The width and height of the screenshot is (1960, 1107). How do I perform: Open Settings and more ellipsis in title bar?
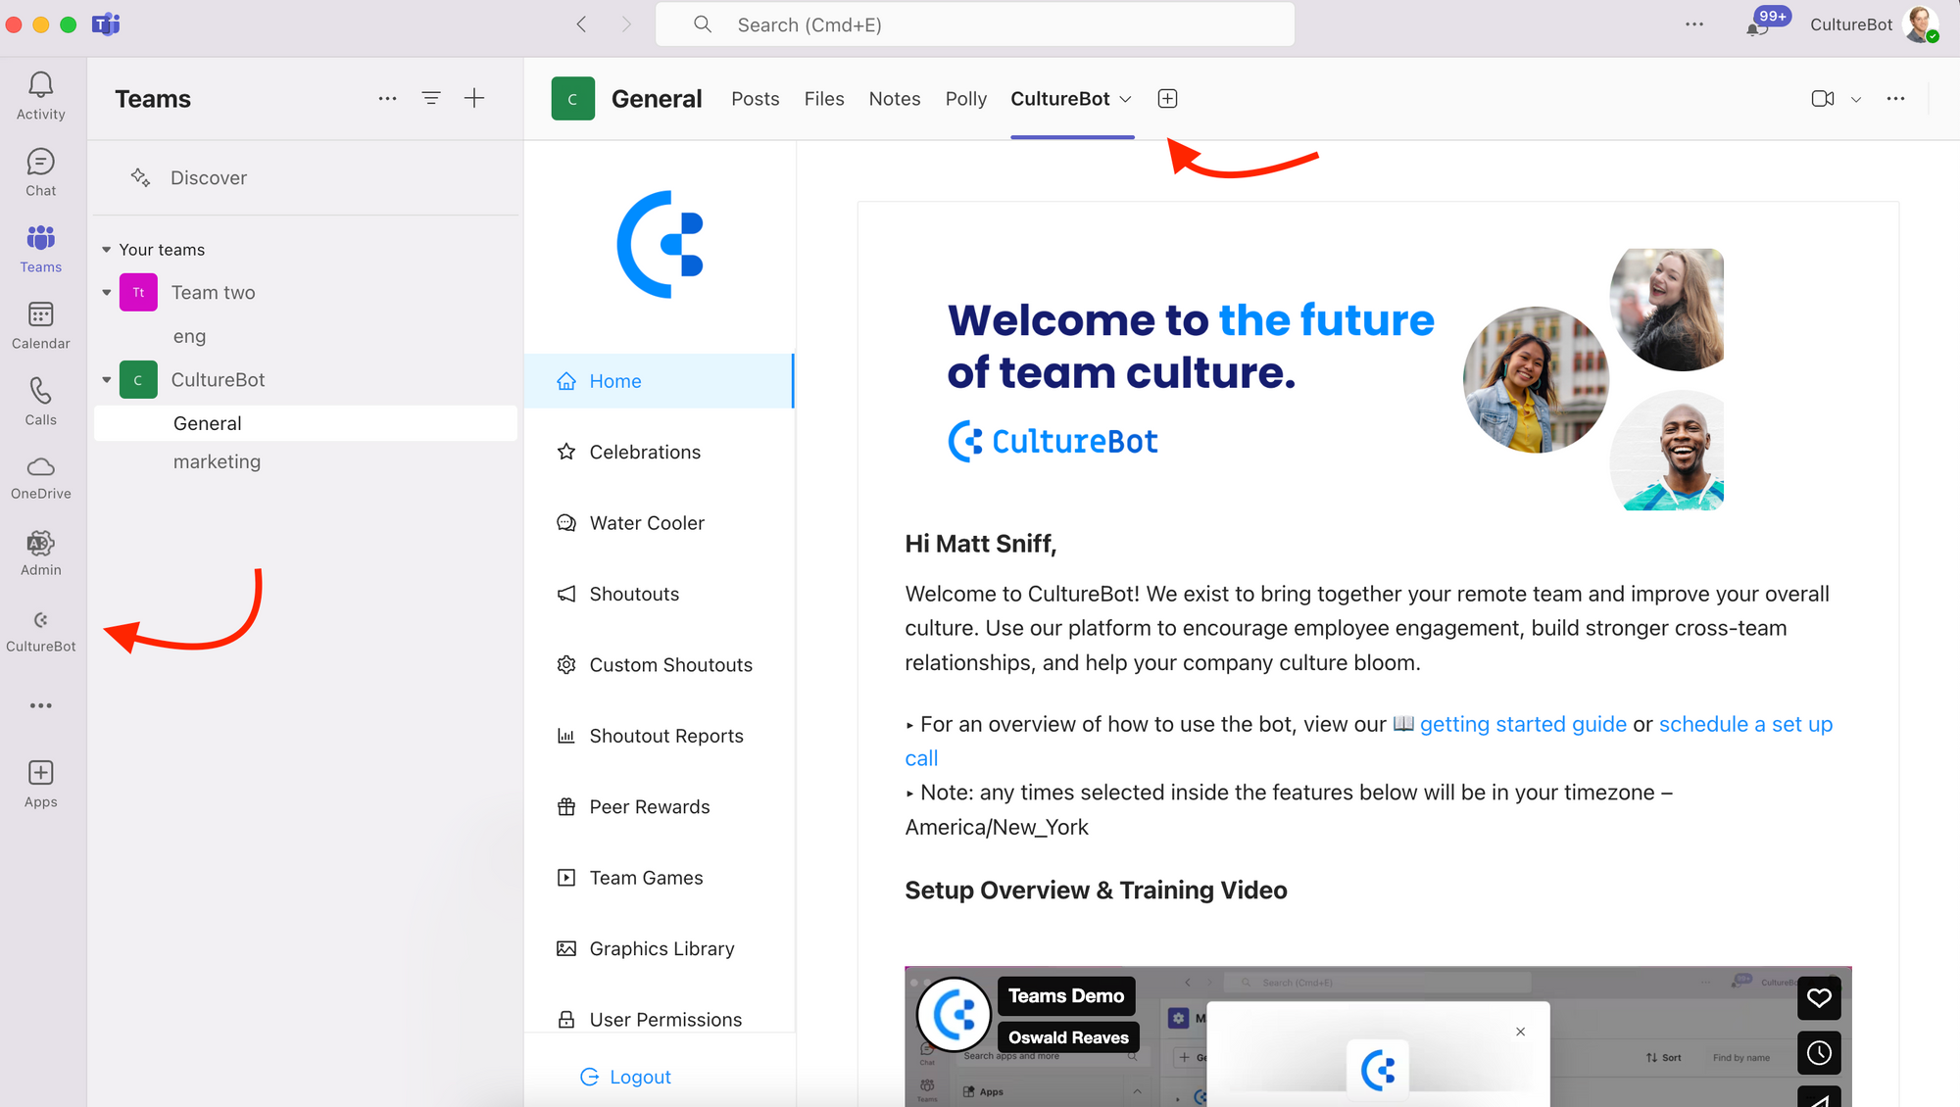click(x=1694, y=24)
